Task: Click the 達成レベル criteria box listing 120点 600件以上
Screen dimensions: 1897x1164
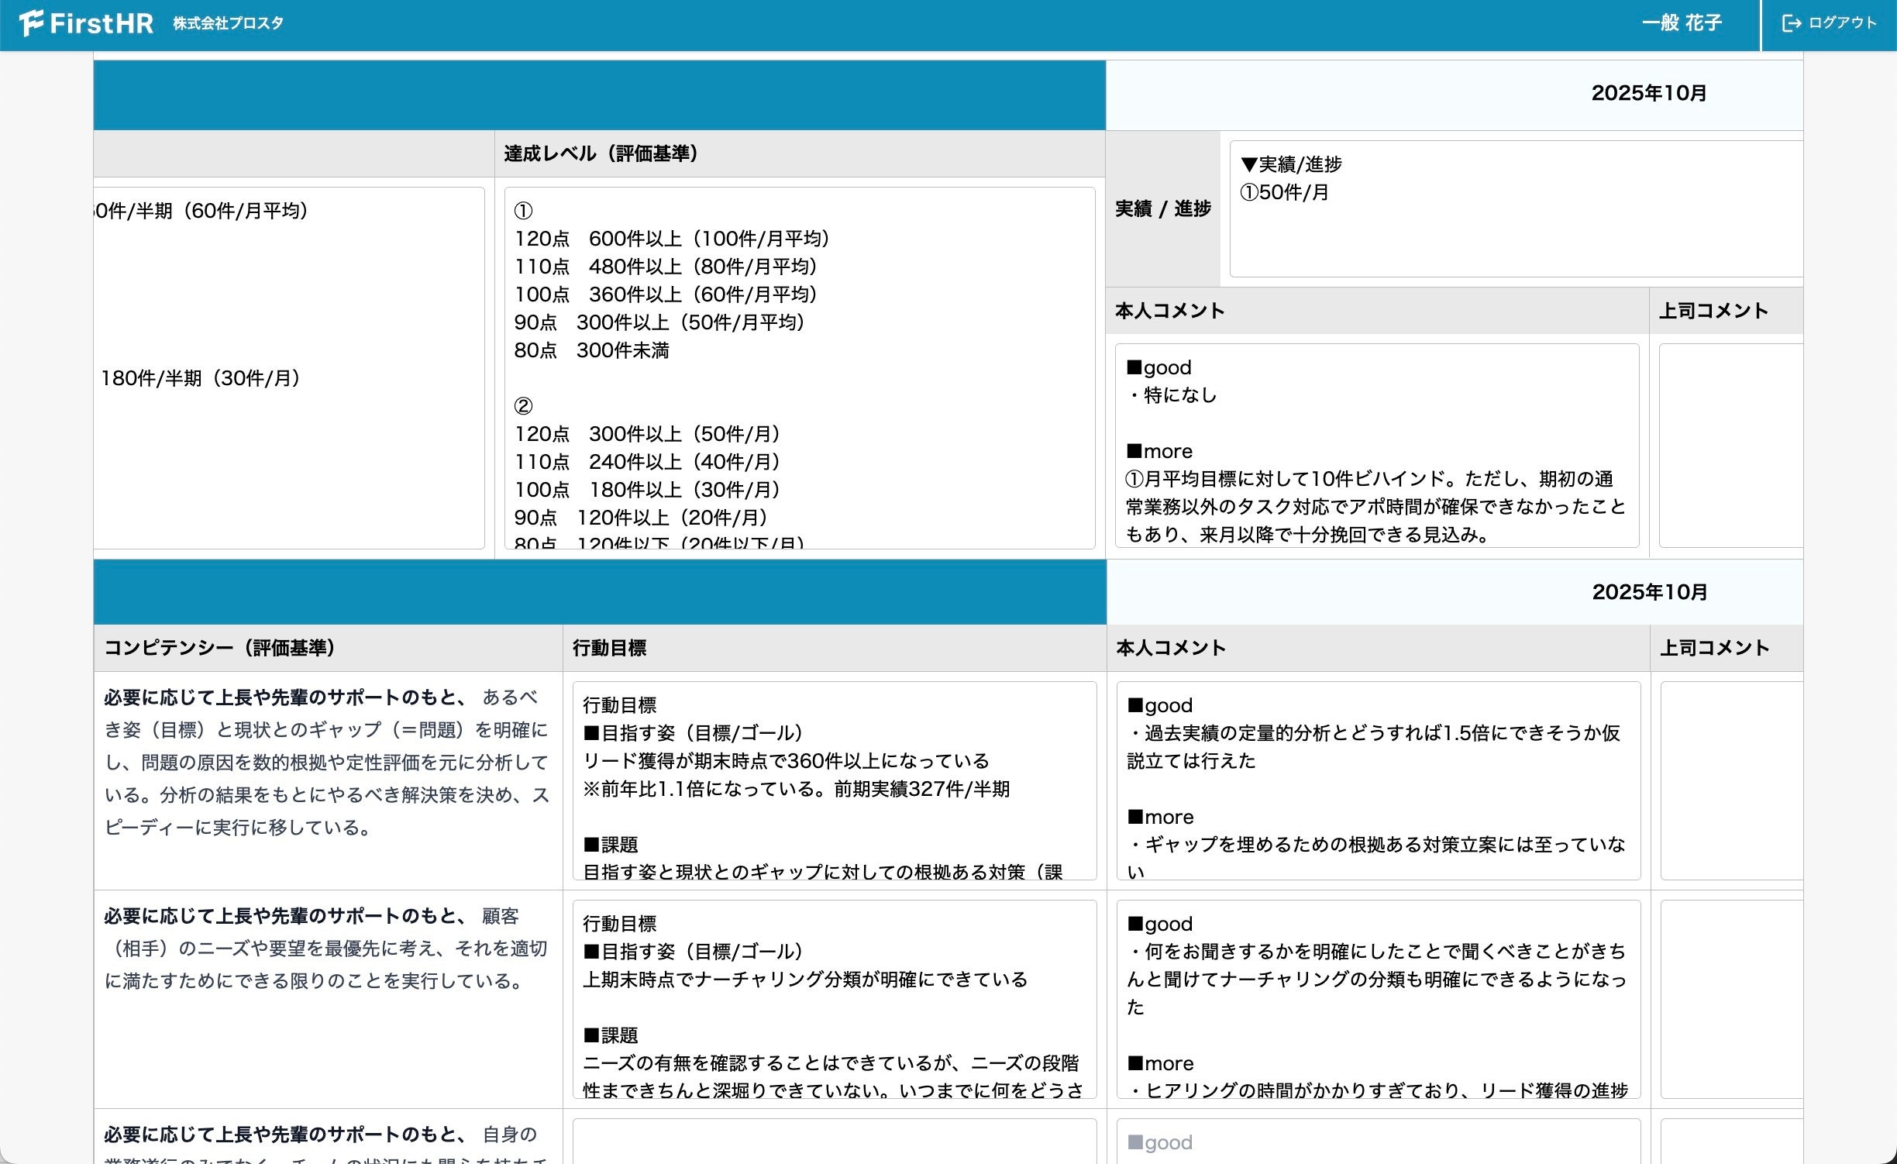Action: (x=799, y=368)
